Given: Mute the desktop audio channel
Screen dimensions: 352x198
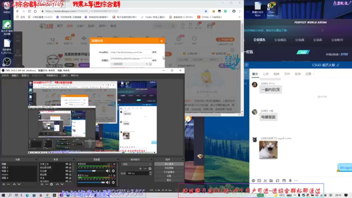Looking at the screenshot, I should coord(108,171).
